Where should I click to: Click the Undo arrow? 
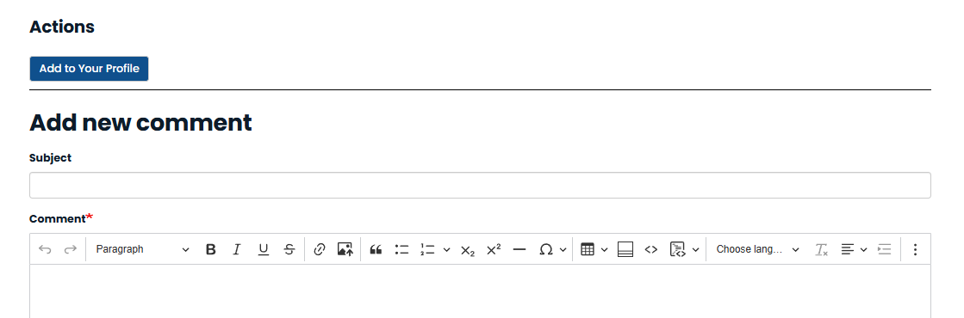point(45,249)
